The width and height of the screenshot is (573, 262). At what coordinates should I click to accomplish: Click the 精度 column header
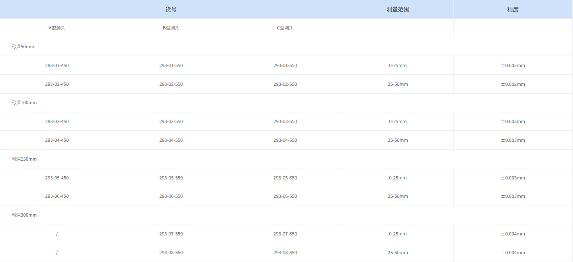[512, 9]
